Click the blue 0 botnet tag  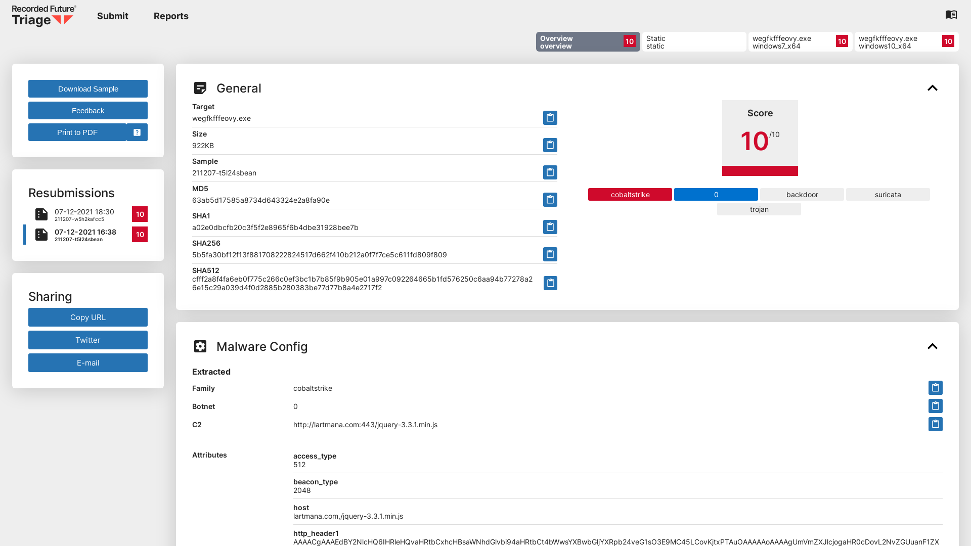click(x=716, y=195)
